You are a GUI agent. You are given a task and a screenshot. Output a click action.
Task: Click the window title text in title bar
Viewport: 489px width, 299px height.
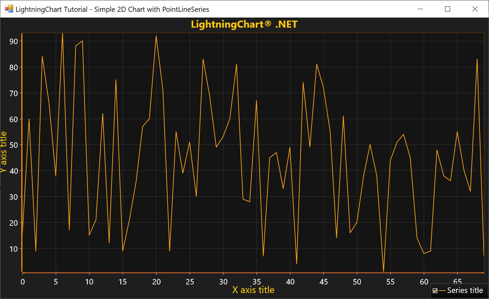pyautogui.click(x=113, y=9)
